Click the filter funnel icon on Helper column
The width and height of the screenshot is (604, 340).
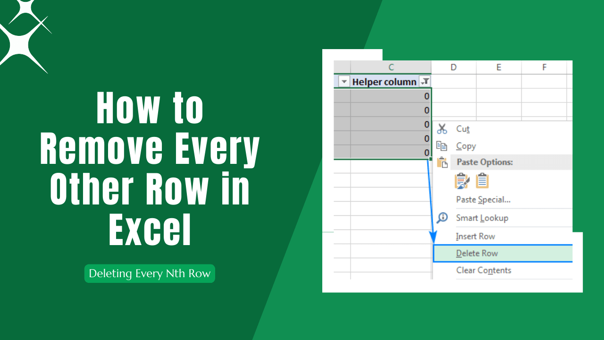point(424,81)
